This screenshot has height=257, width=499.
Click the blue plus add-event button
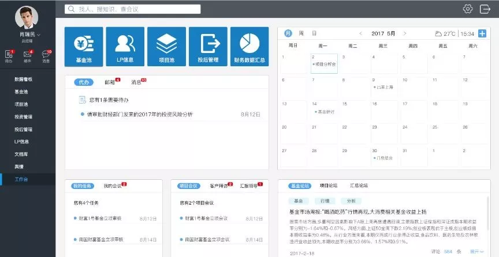[482, 33]
